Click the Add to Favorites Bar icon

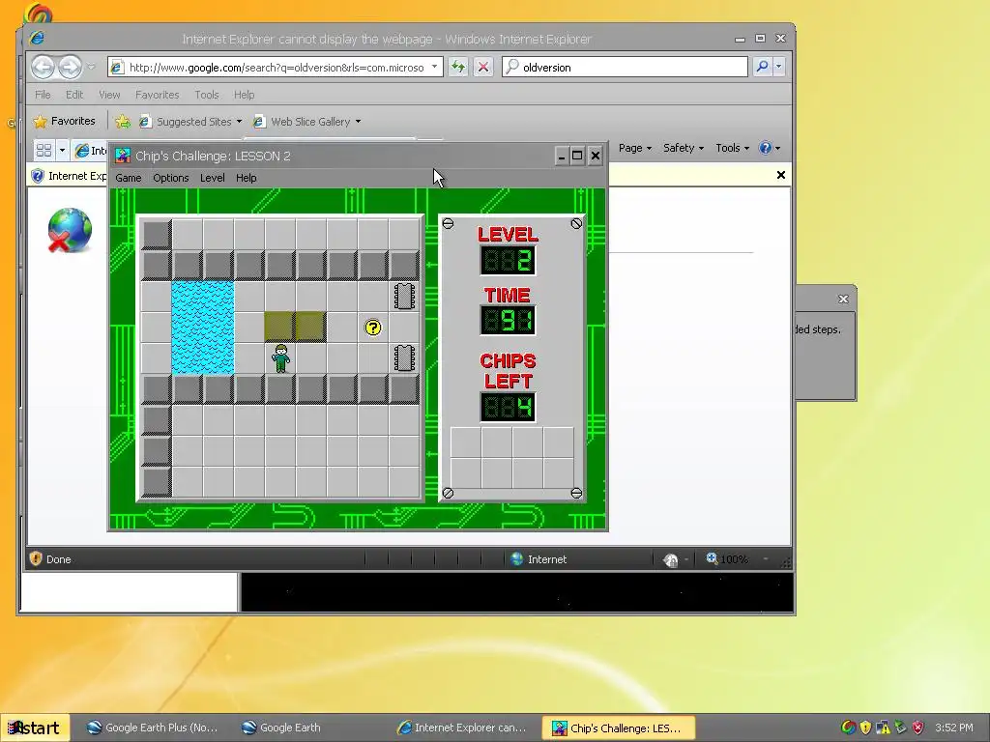pos(123,122)
